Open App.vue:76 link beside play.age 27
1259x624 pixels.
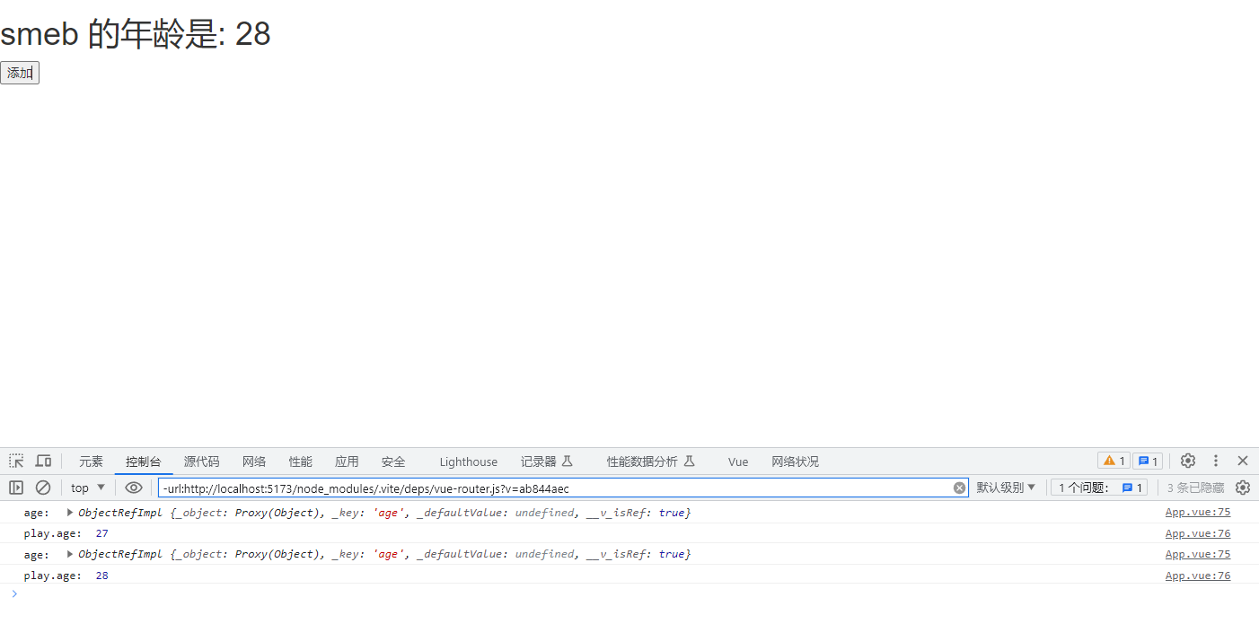(1198, 533)
